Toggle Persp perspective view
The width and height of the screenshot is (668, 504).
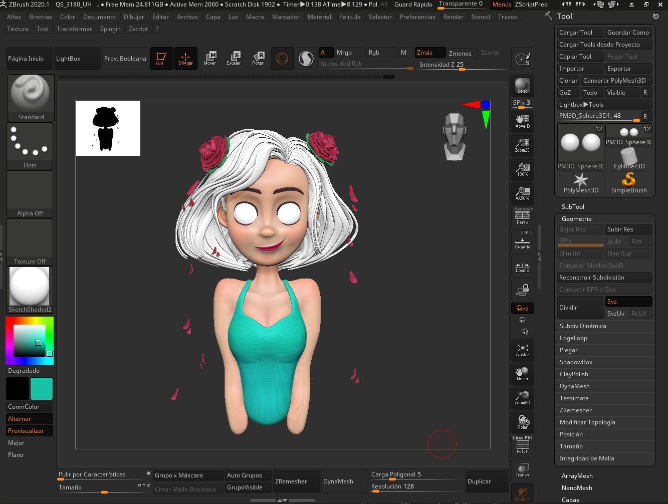522,217
